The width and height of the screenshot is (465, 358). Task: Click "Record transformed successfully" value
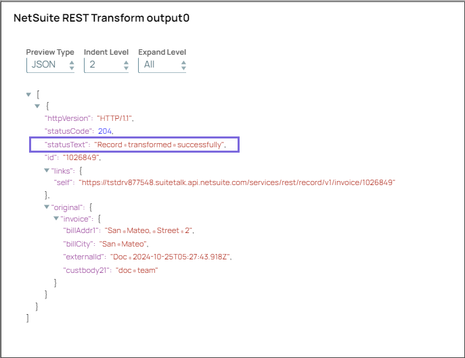pyautogui.click(x=159, y=145)
